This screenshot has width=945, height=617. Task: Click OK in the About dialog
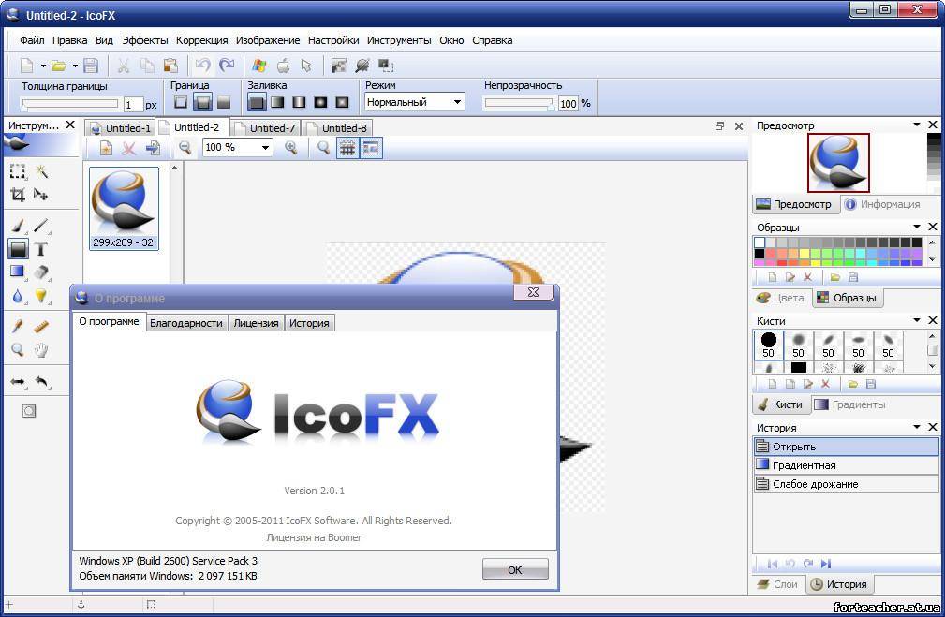point(515,569)
